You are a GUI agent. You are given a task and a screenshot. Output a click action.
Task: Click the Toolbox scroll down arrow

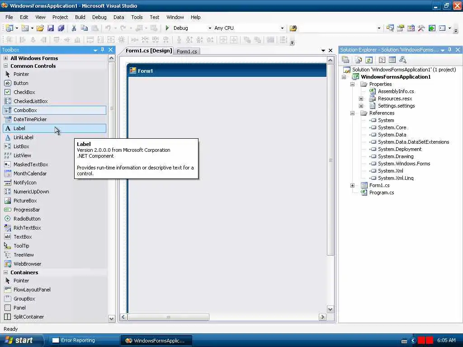tap(111, 319)
